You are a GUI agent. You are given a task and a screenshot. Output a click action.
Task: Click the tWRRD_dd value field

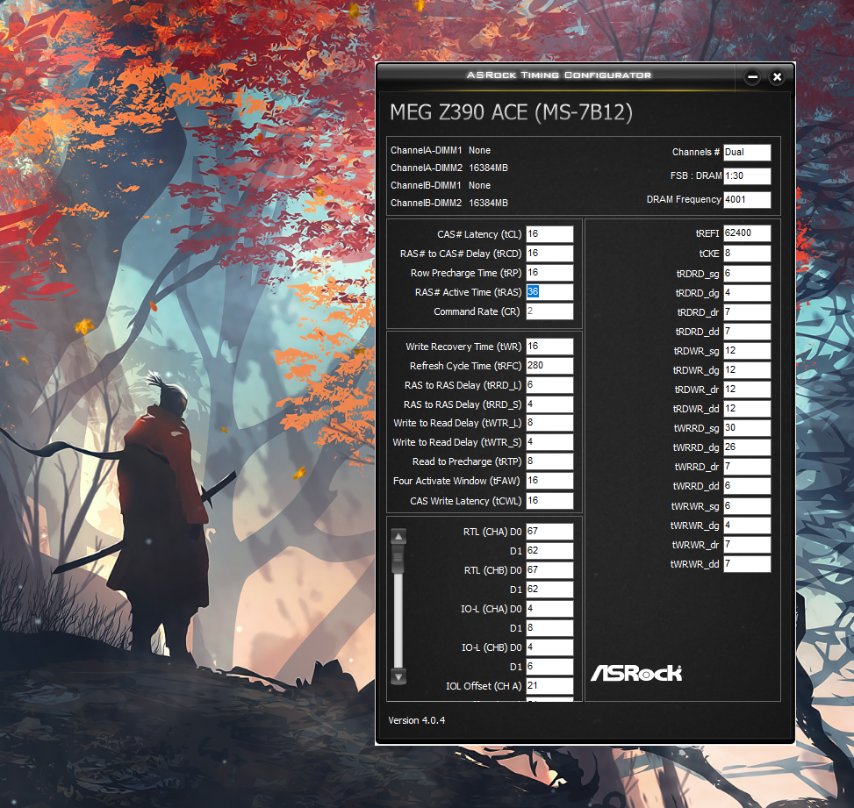[747, 486]
